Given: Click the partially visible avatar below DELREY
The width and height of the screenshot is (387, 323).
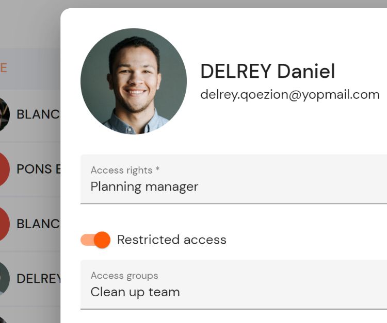Looking at the screenshot, I should [x=3, y=320].
